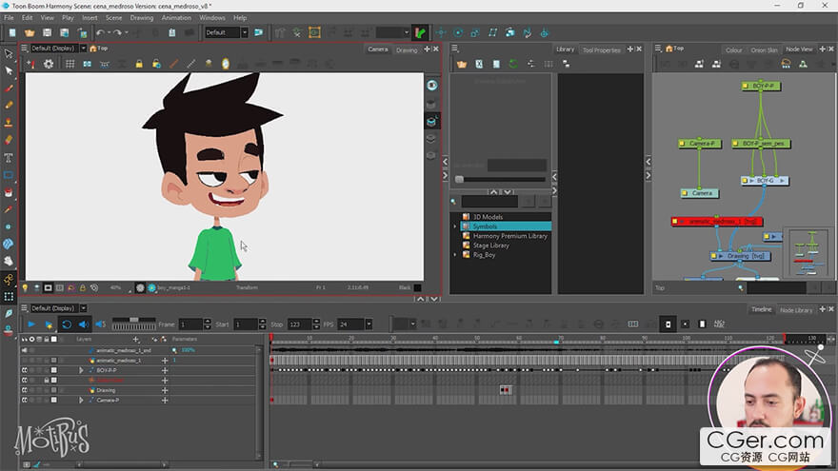The image size is (838, 471).
Task: Click the Stop frame input field
Action: [298, 324]
